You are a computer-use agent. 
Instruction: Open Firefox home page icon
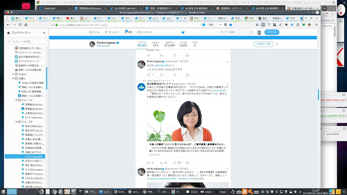(x=25, y=25)
